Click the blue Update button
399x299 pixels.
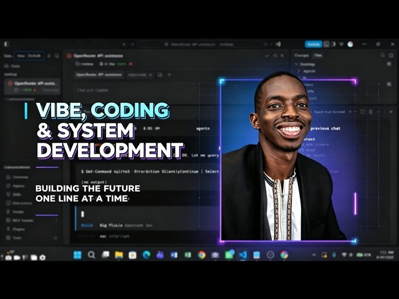click(314, 44)
